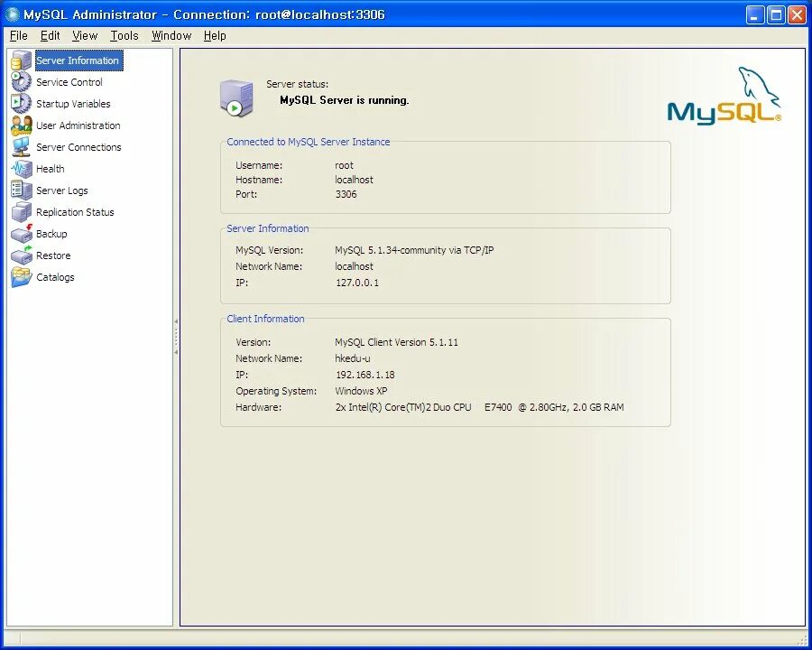Select Server Information in sidebar
The image size is (812, 650).
coord(78,60)
